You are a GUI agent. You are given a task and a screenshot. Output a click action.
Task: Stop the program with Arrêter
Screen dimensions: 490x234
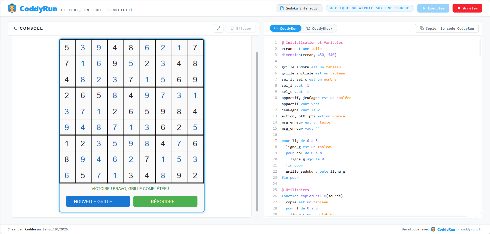467,8
